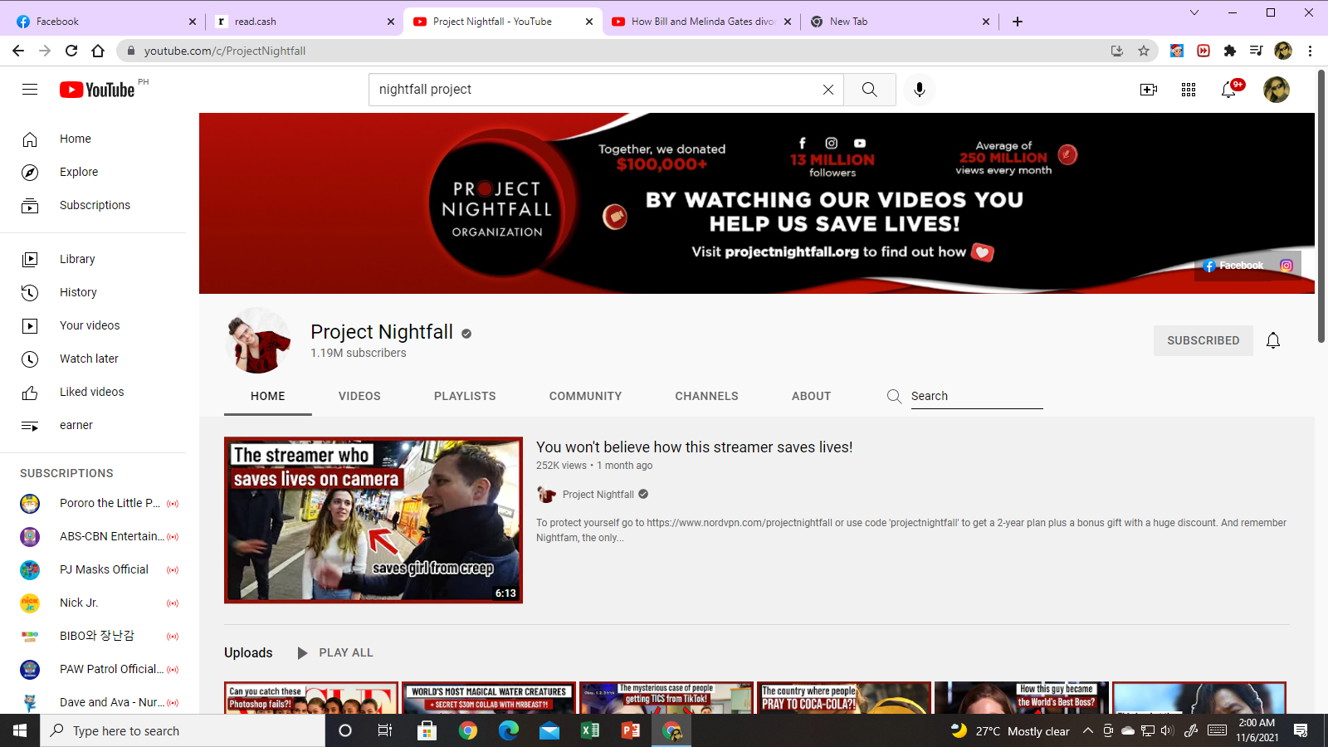
Task: Open Your videos in the sidebar
Action: click(93, 325)
